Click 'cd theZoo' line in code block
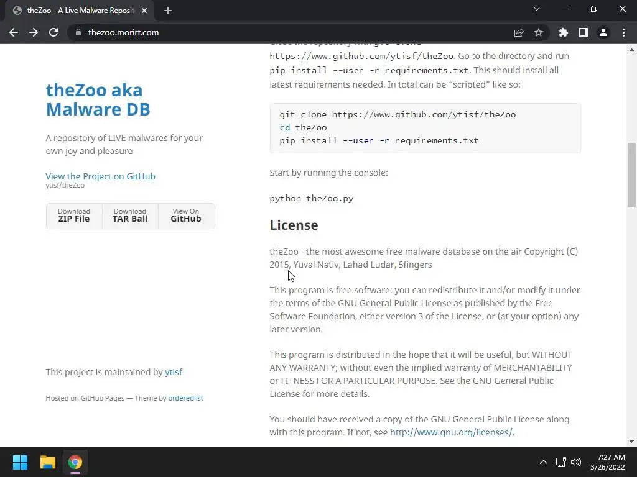Viewport: 637px width, 477px height. 303,127
